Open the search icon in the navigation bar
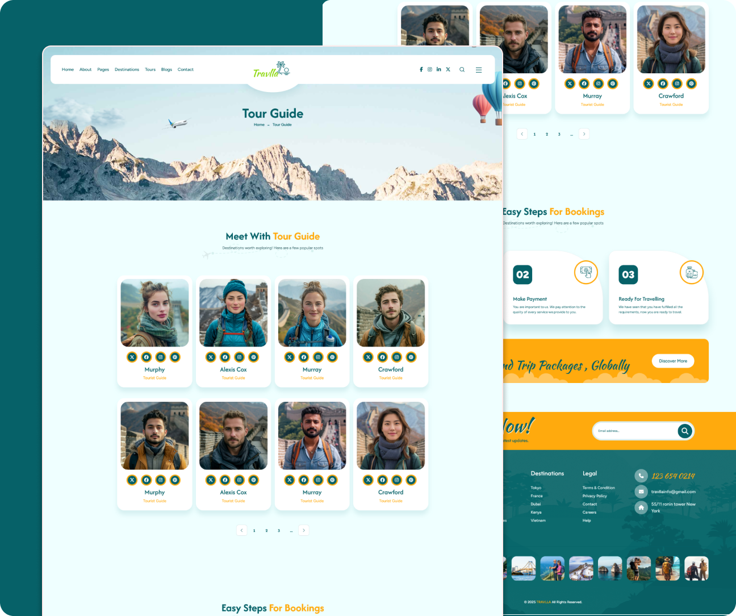The width and height of the screenshot is (736, 616). (x=462, y=70)
